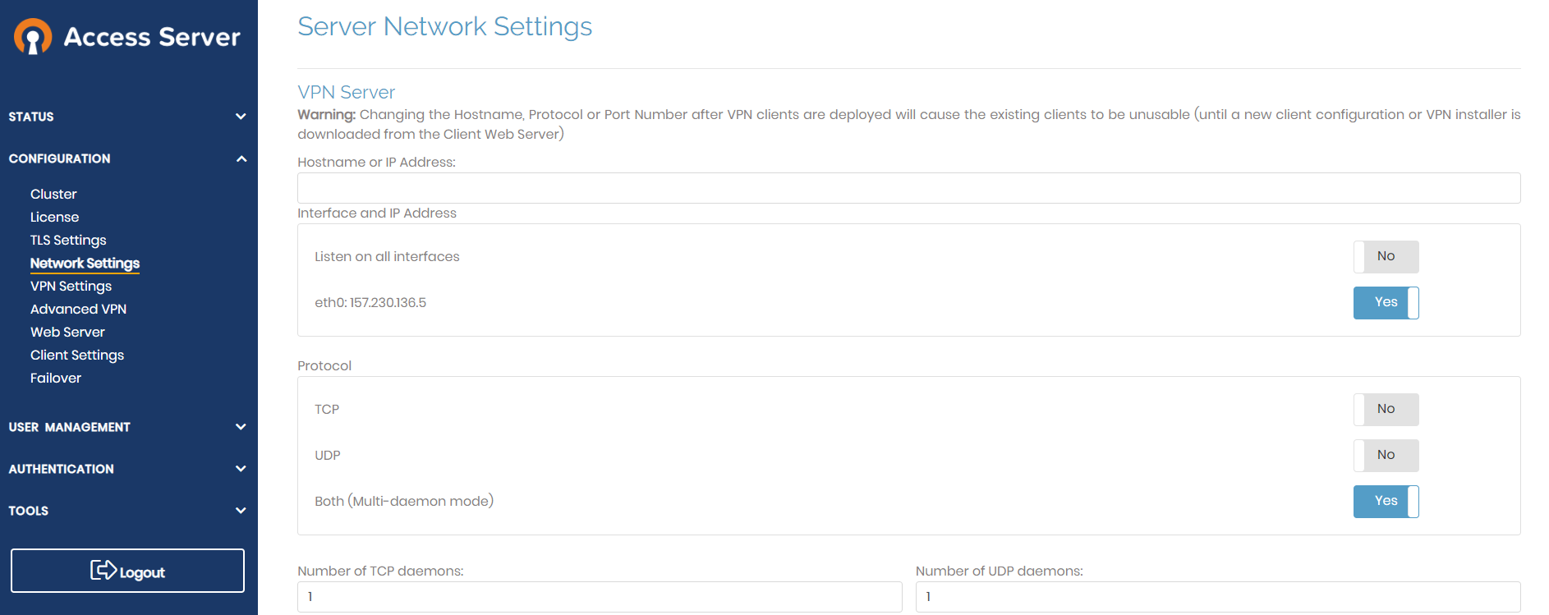Click the Hostname or IP Address field

[908, 188]
